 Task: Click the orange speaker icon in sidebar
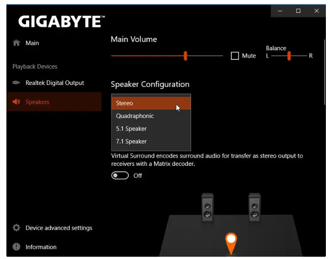[x=16, y=102]
